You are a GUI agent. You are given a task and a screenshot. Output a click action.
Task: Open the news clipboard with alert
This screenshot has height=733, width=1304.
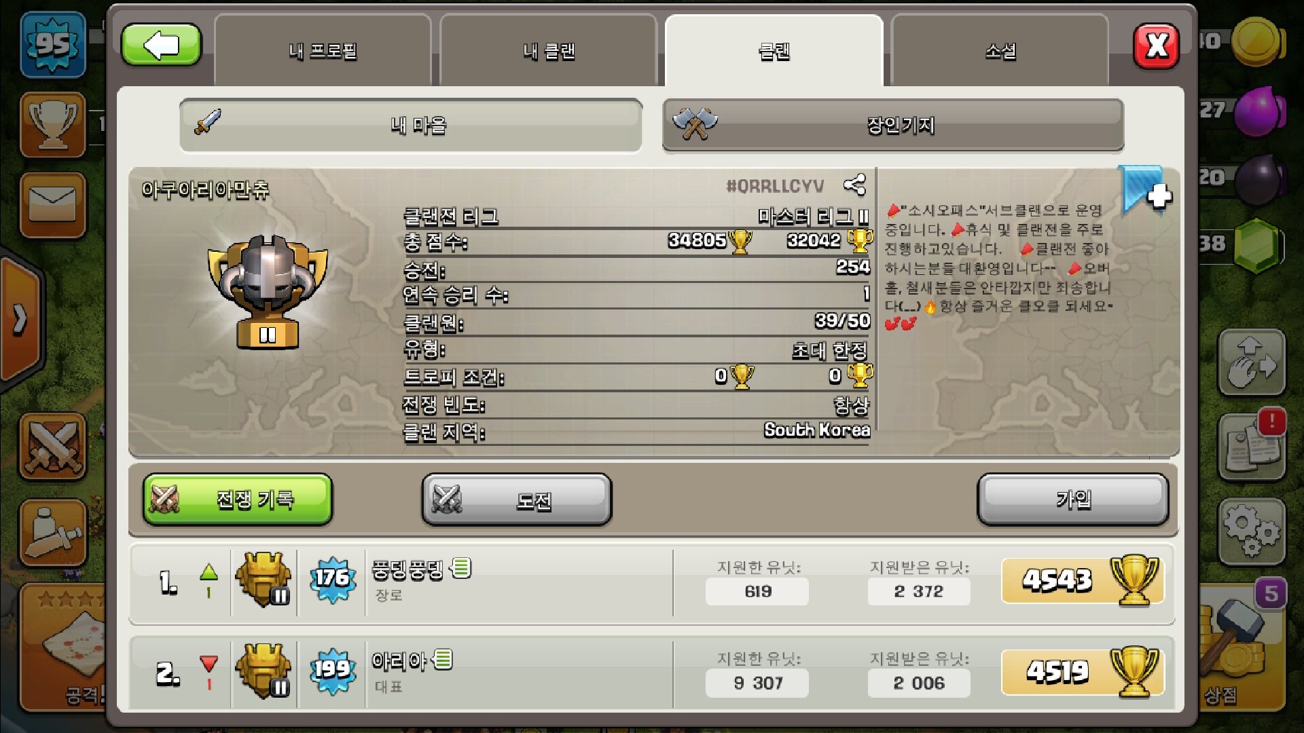(1252, 445)
